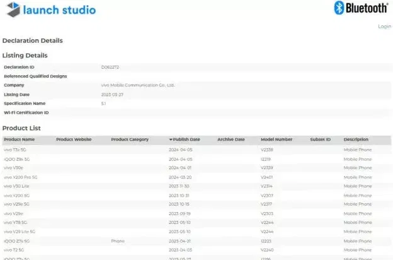Click the Referenced Qualified Designs label
393x260 pixels.
pos(35,76)
